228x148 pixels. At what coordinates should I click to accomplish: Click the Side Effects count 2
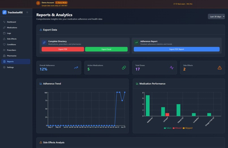(x=184, y=69)
